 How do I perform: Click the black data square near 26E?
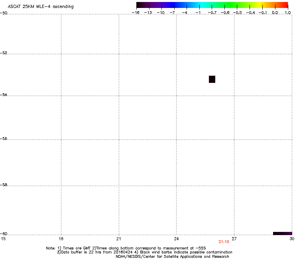pyautogui.click(x=212, y=79)
